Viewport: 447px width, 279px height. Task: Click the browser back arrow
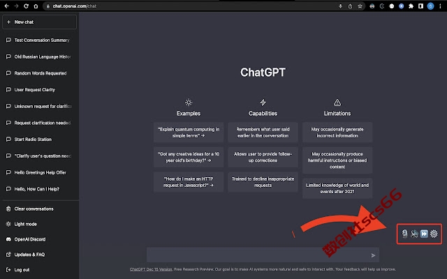[6, 6]
